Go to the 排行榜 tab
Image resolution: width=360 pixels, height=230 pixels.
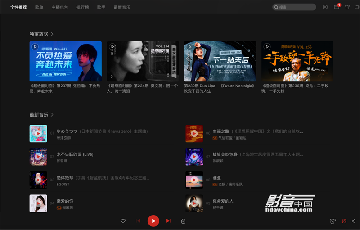tap(83, 7)
